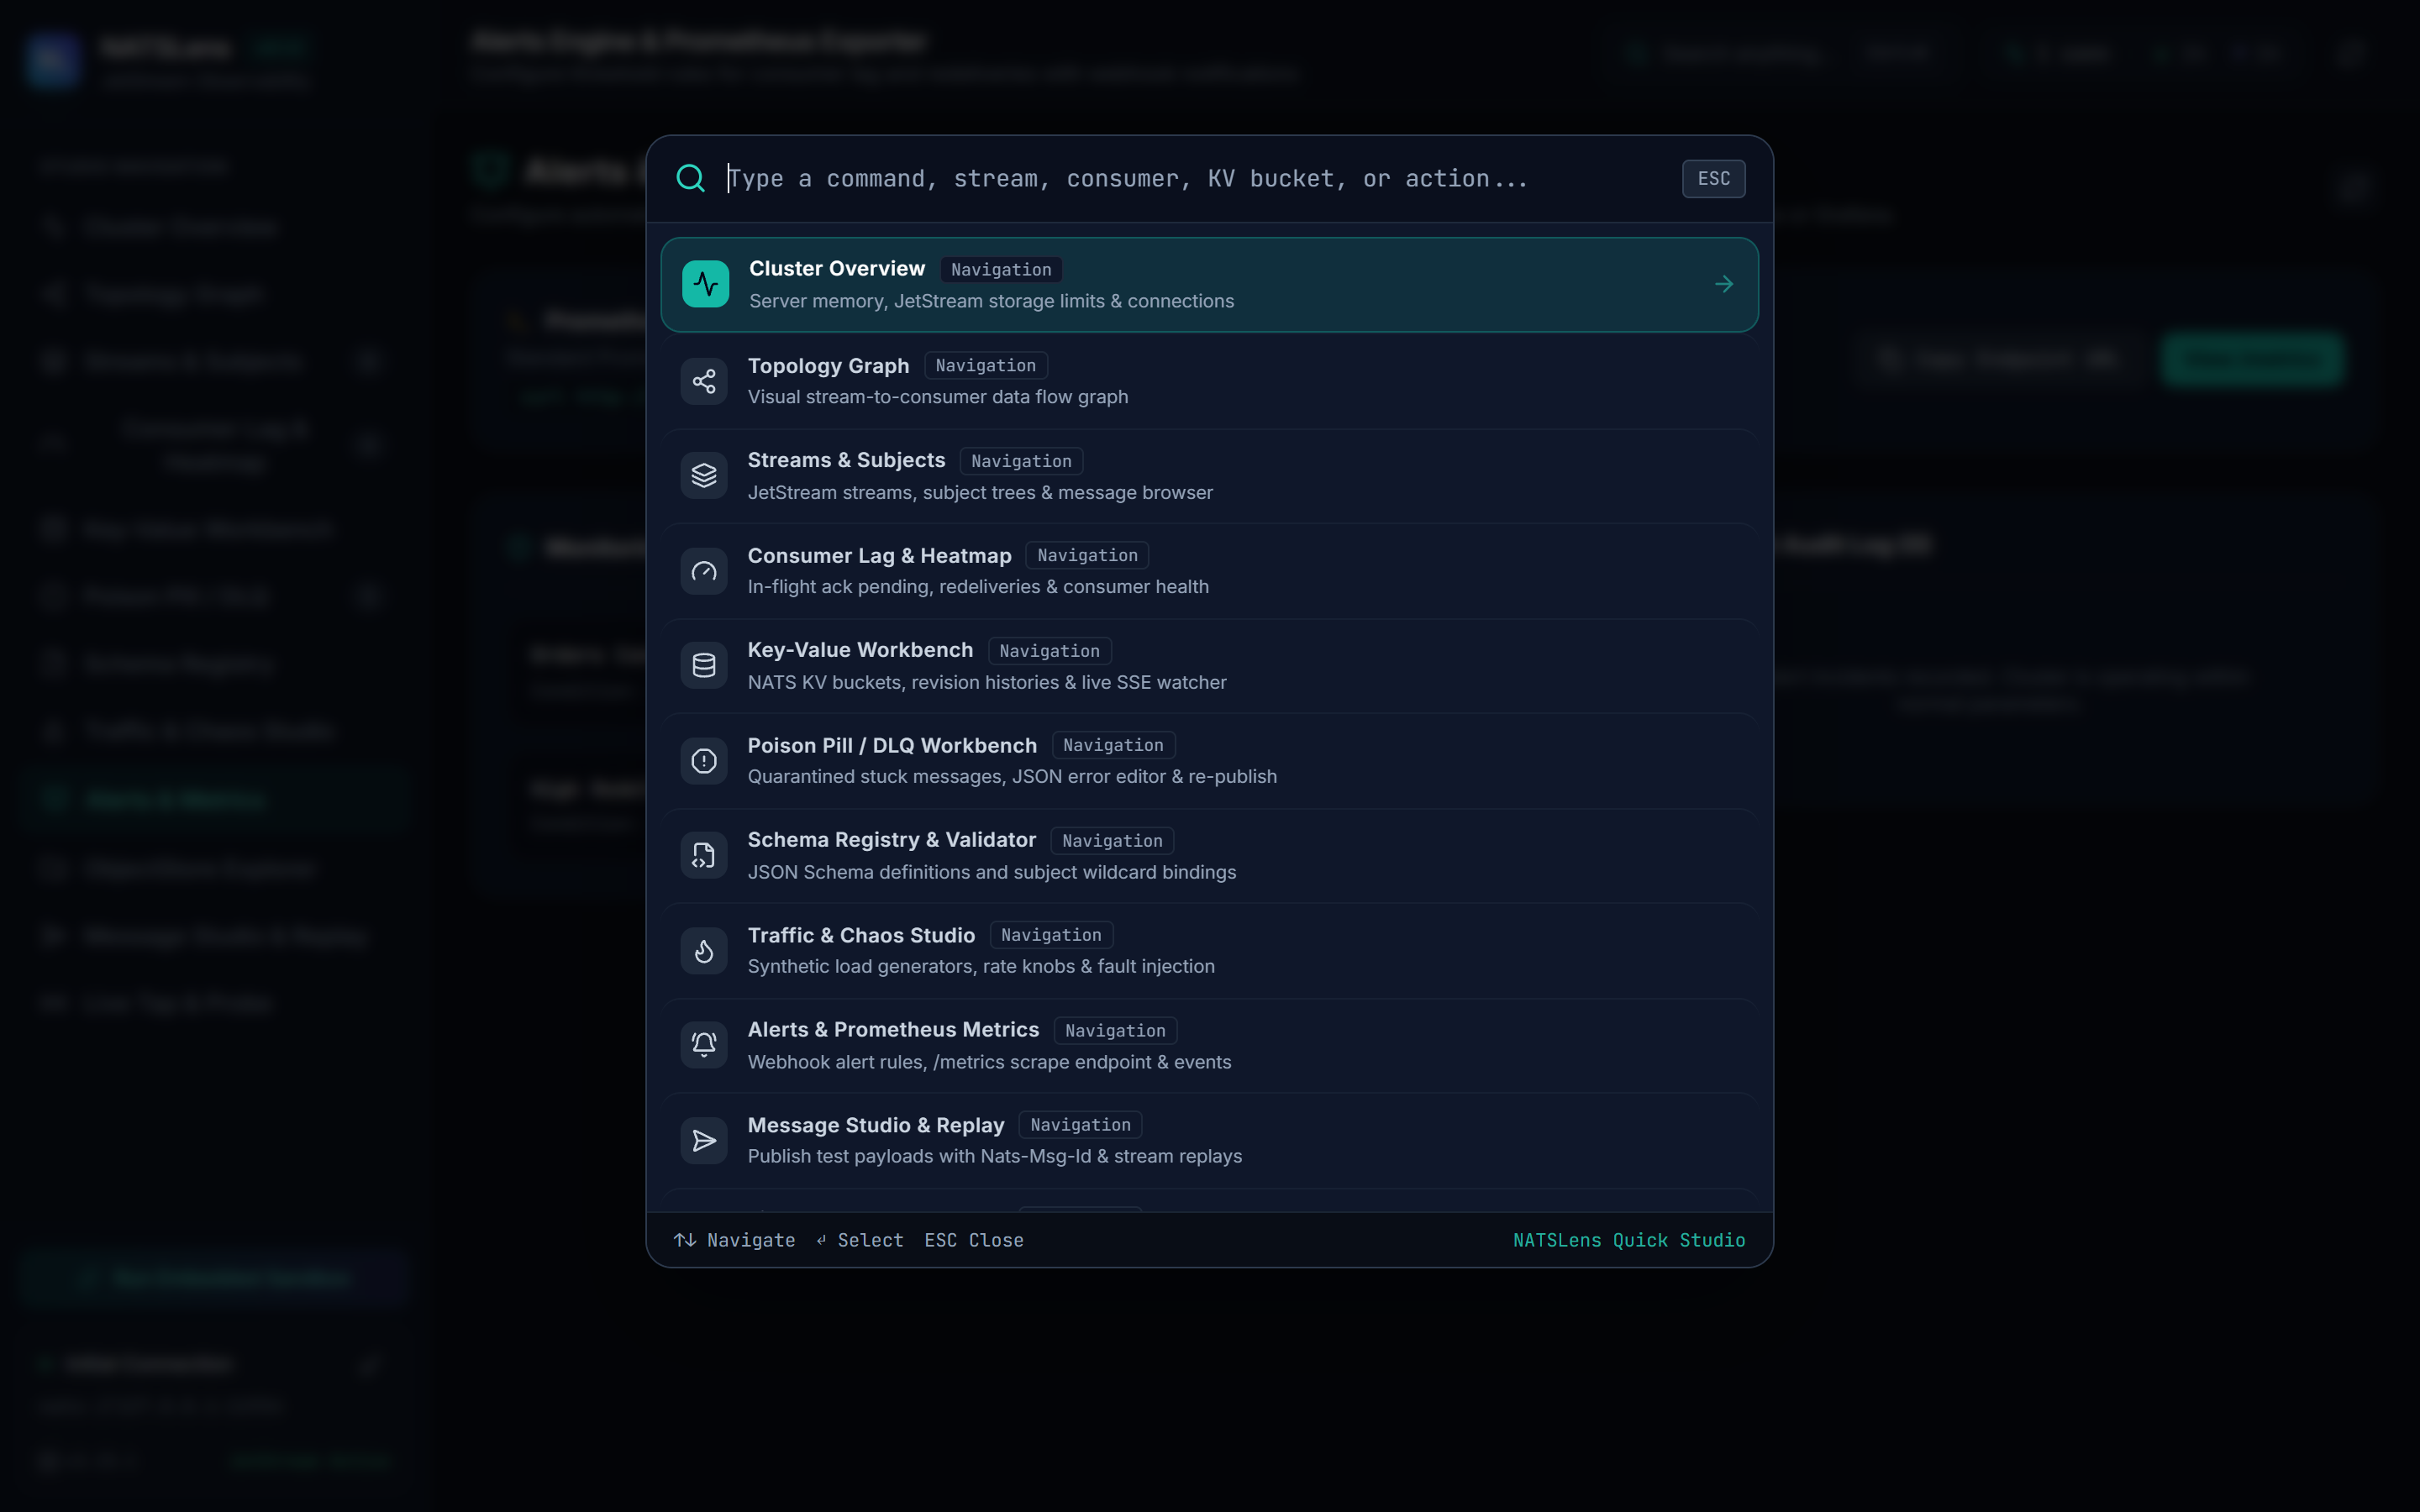This screenshot has width=2420, height=1512.
Task: Click the Message Studio paper-plane icon
Action: 704,1140
